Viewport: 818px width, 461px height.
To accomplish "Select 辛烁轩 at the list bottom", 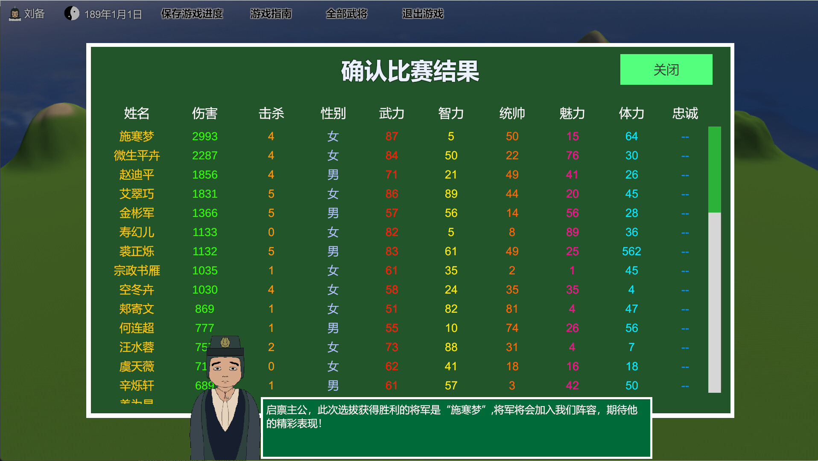I will (137, 385).
